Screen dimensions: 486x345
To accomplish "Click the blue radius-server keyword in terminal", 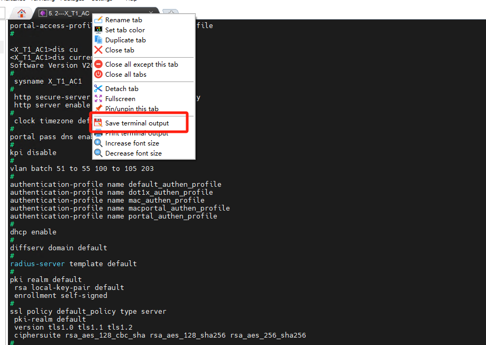I will point(37,264).
